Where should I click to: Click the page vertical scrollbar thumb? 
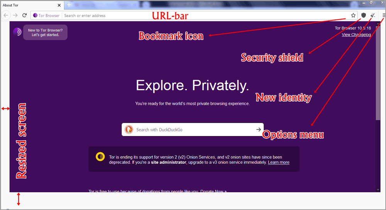(378, 73)
